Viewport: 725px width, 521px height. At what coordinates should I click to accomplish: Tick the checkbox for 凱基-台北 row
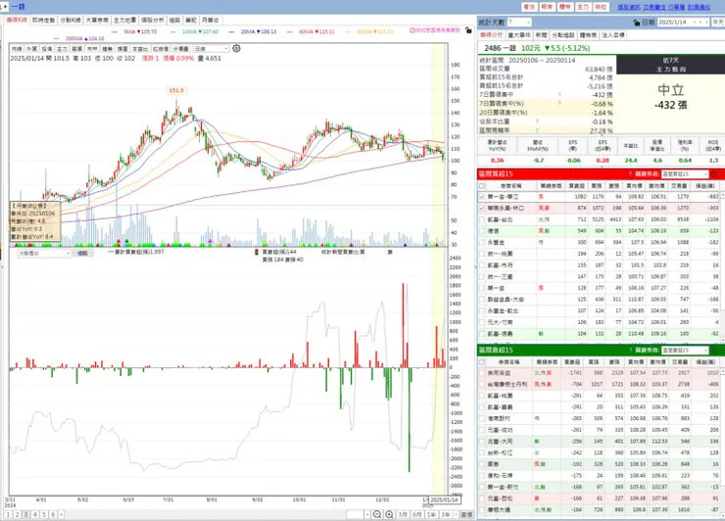482,219
